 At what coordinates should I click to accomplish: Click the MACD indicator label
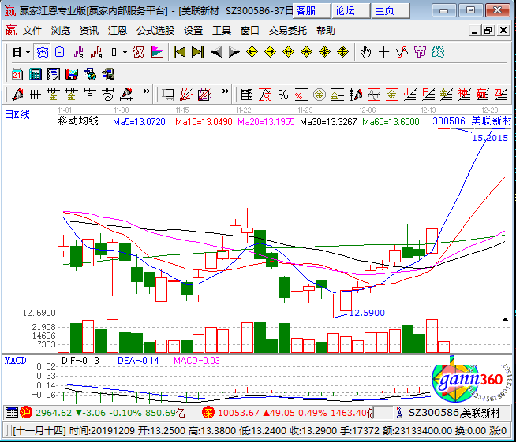15,361
